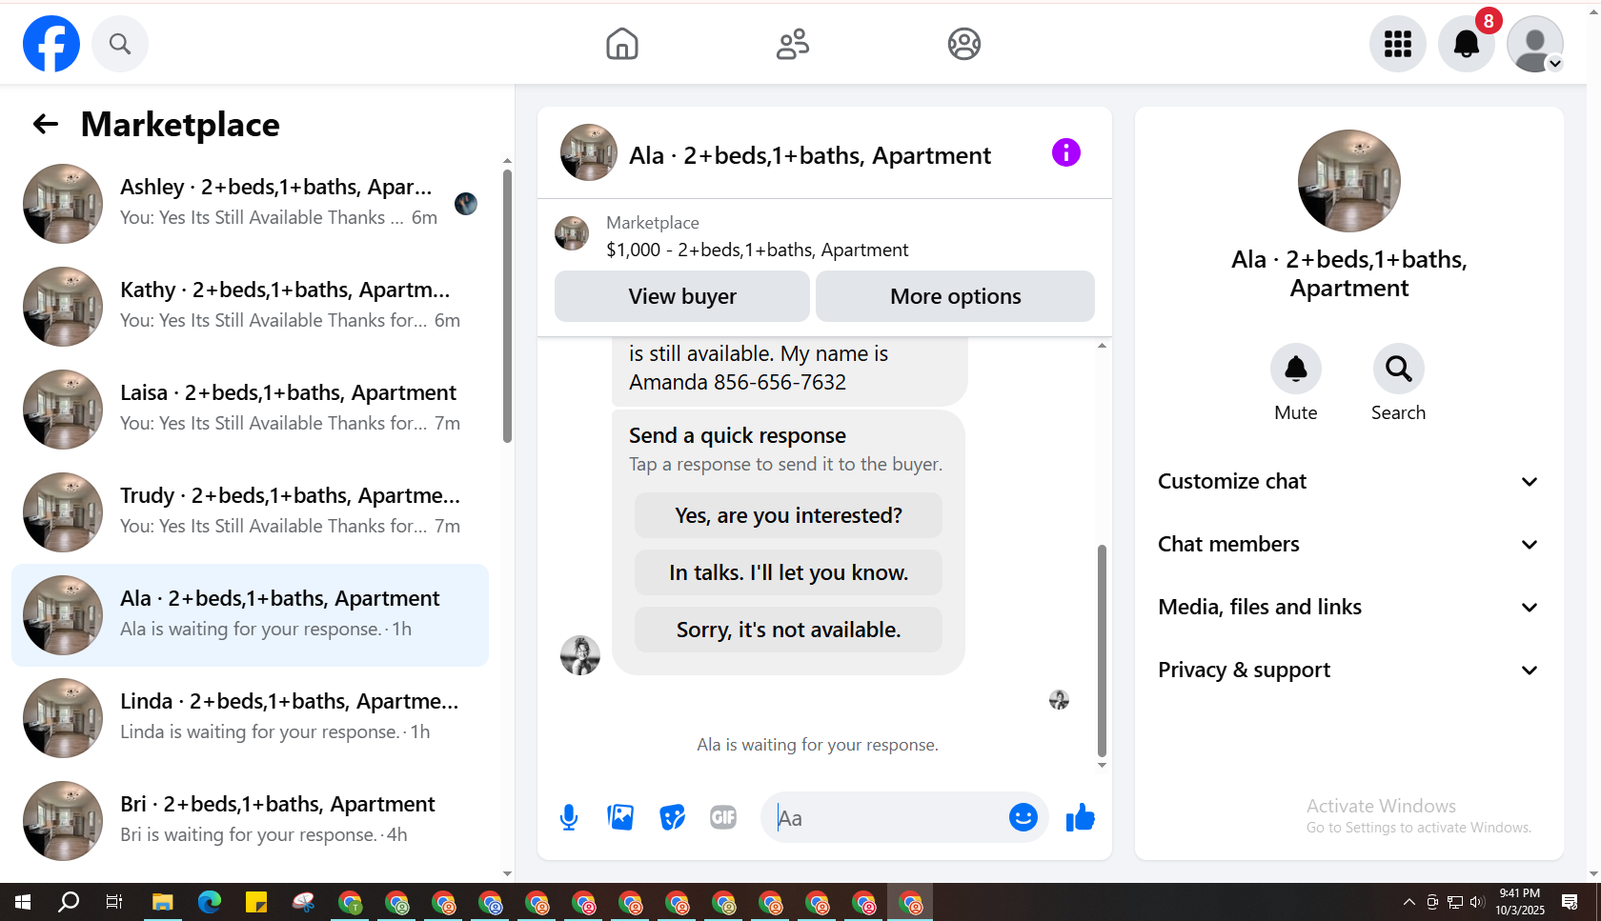Viewport: 1601px width, 921px height.
Task: Open Windows taskbar search
Action: point(69,902)
